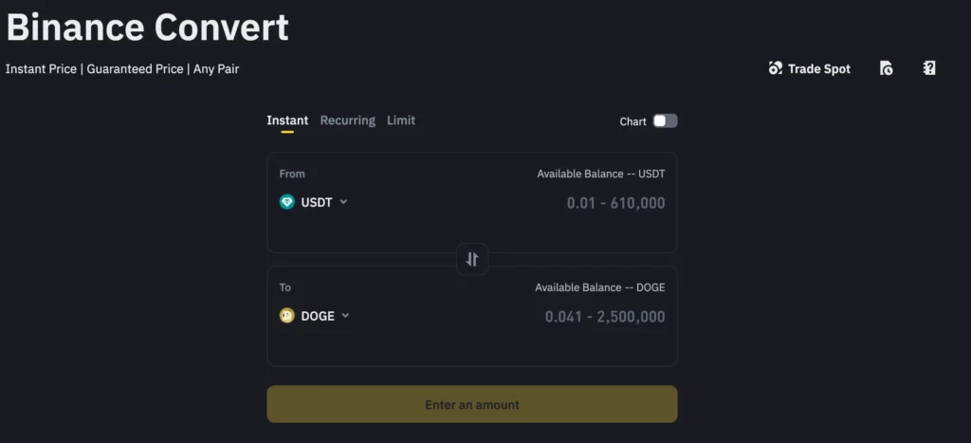Focus the From amount field 0.01 - 610,000
971x443 pixels.
615,203
